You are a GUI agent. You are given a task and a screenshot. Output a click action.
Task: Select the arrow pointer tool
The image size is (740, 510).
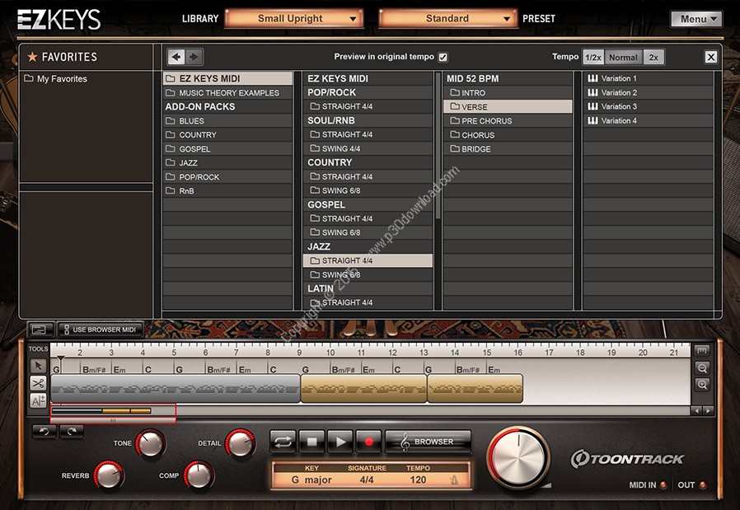38,366
